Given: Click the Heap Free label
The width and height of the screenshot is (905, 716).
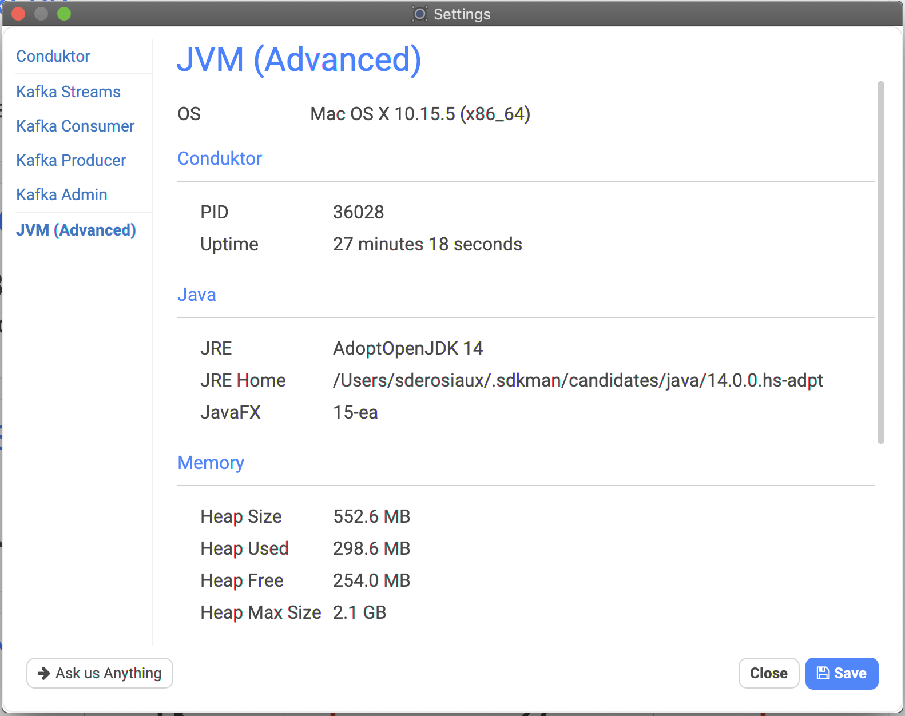Looking at the screenshot, I should click(242, 580).
